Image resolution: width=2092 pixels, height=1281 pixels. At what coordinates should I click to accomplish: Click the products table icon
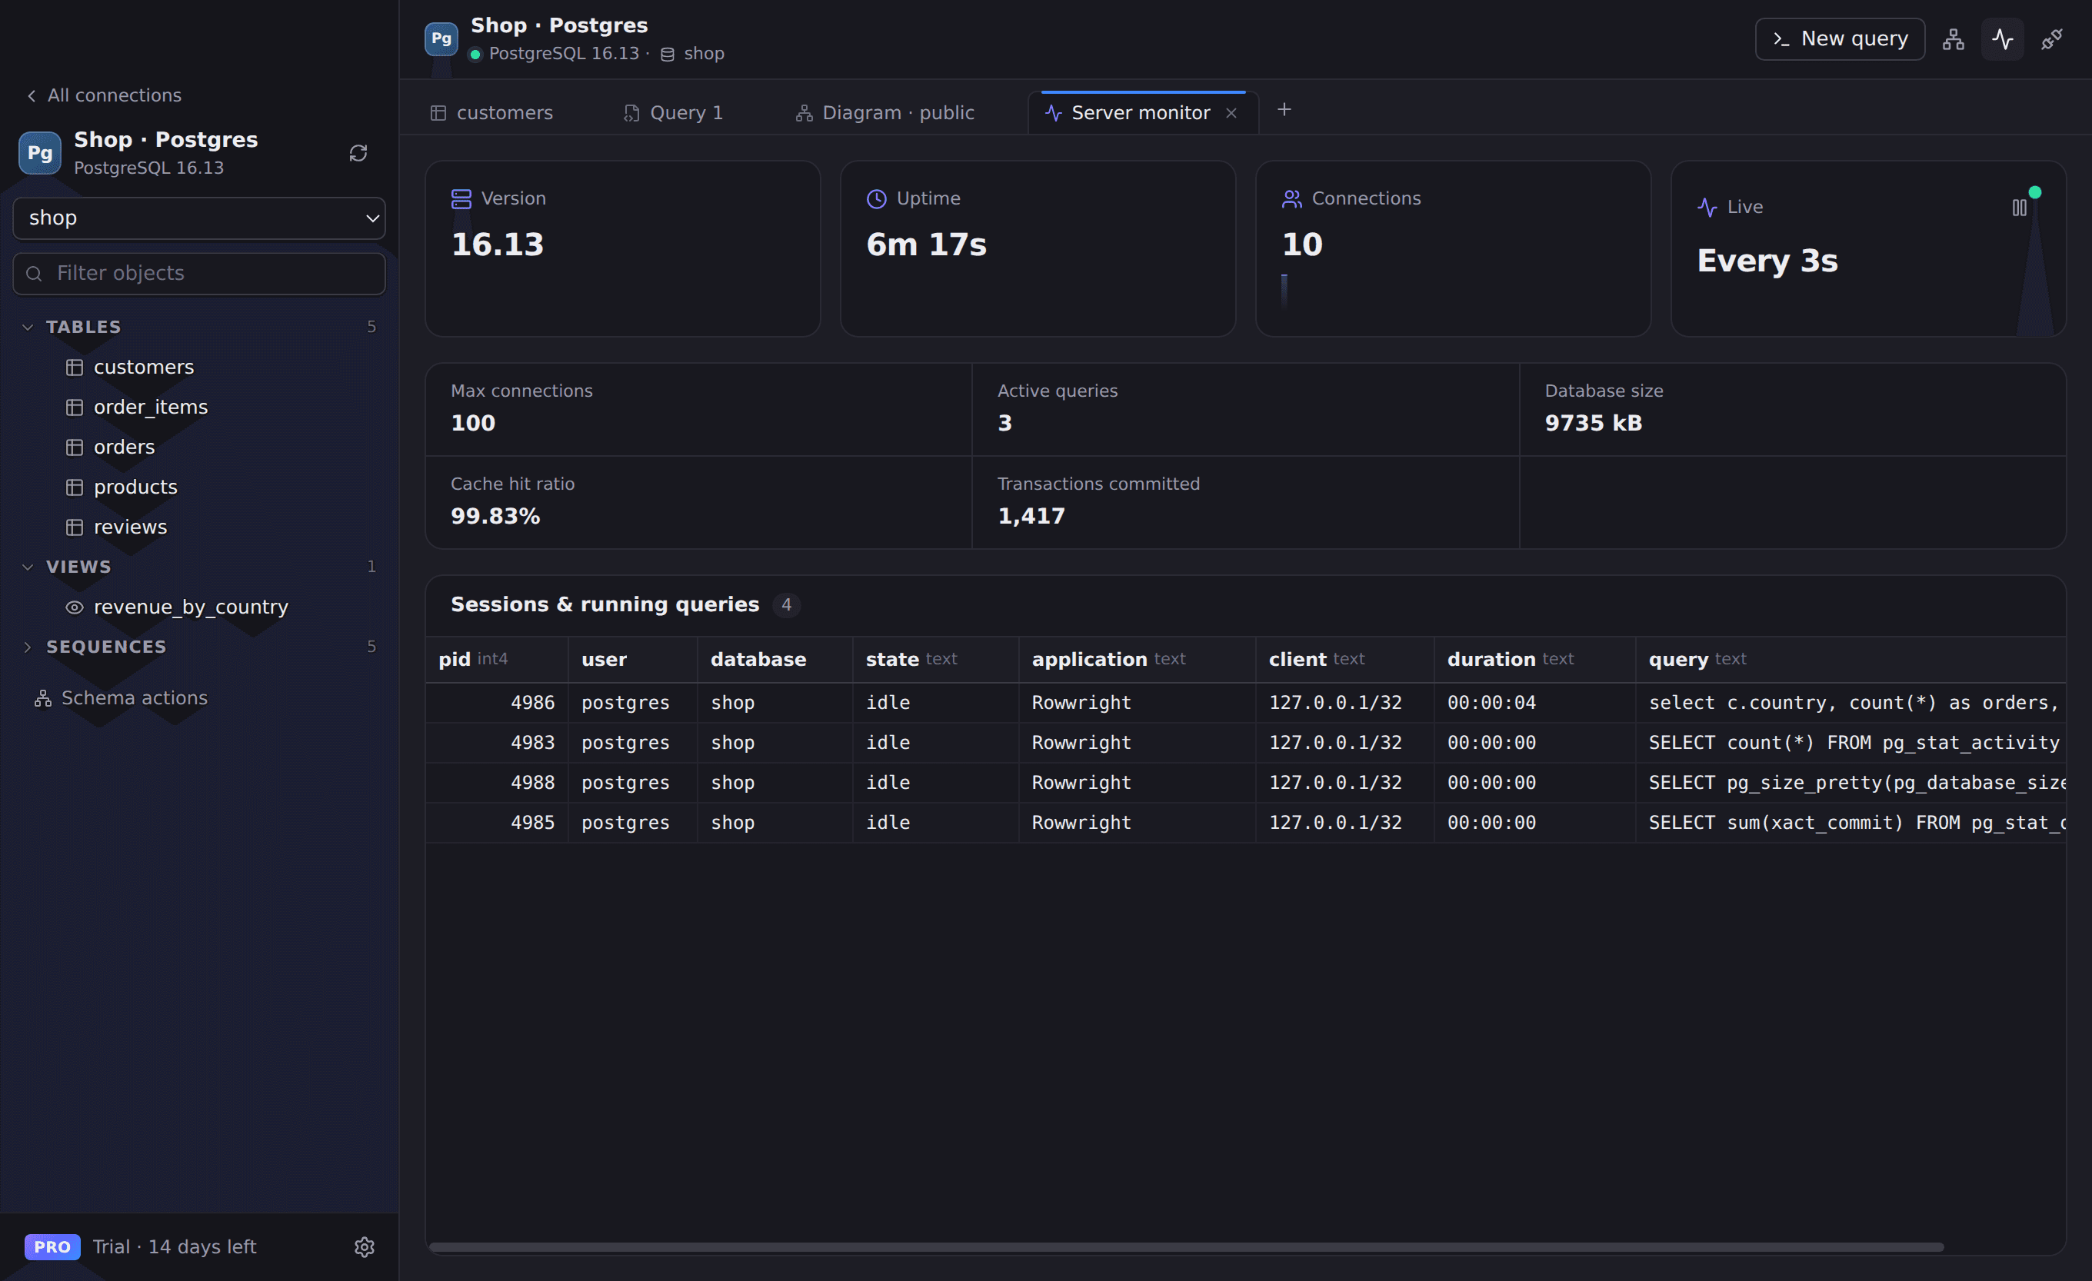[75, 487]
